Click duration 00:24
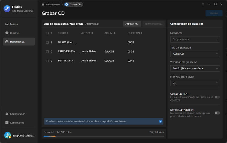This screenshot has height=143, width=227. tap(131, 42)
